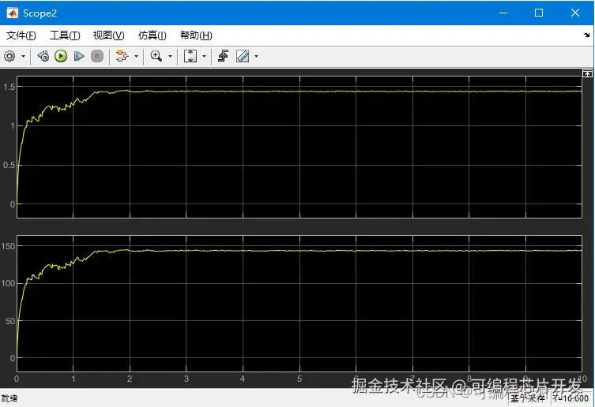Image resolution: width=595 pixels, height=407 pixels.
Task: Open the 文件(F) menu
Action: tap(21, 35)
